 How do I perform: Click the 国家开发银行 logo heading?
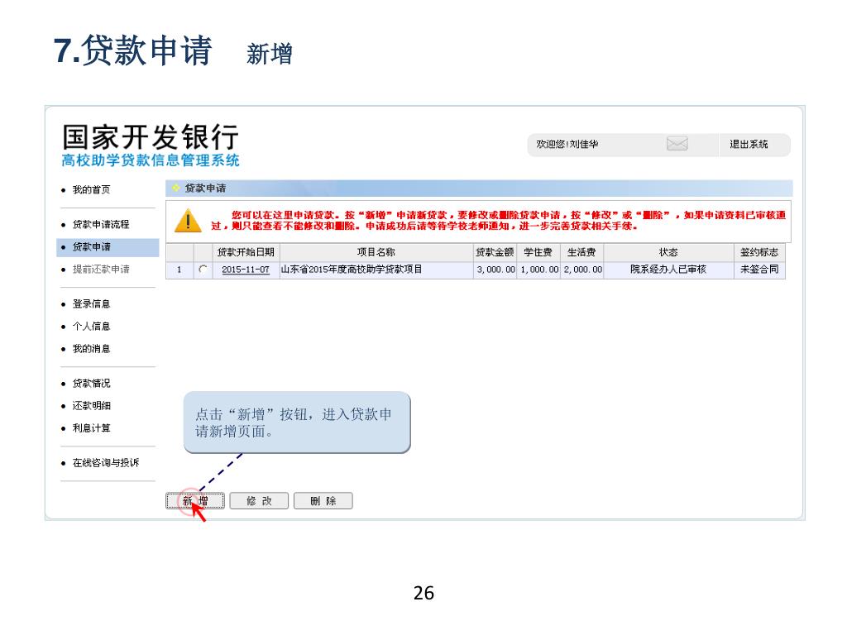[151, 136]
